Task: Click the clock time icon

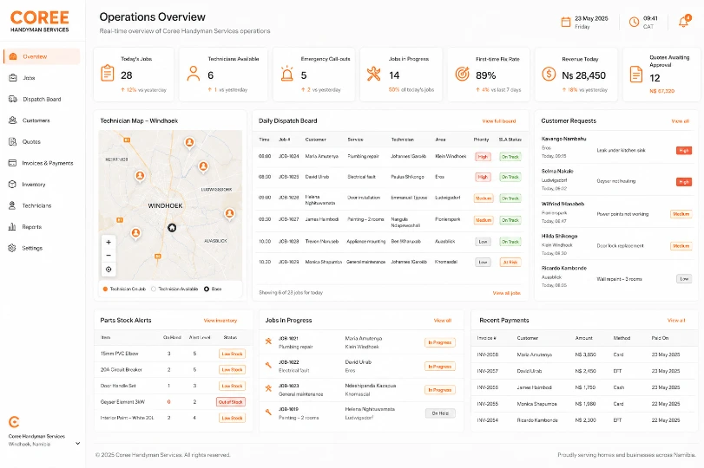Action: pos(634,22)
